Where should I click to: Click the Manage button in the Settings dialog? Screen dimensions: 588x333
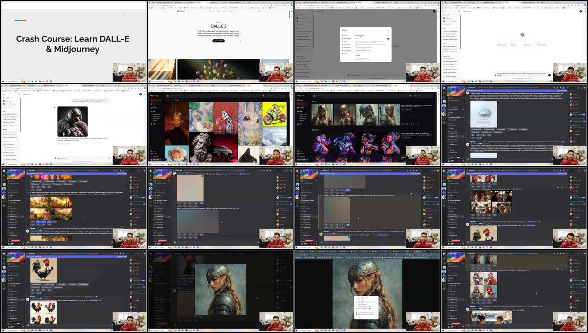click(358, 55)
